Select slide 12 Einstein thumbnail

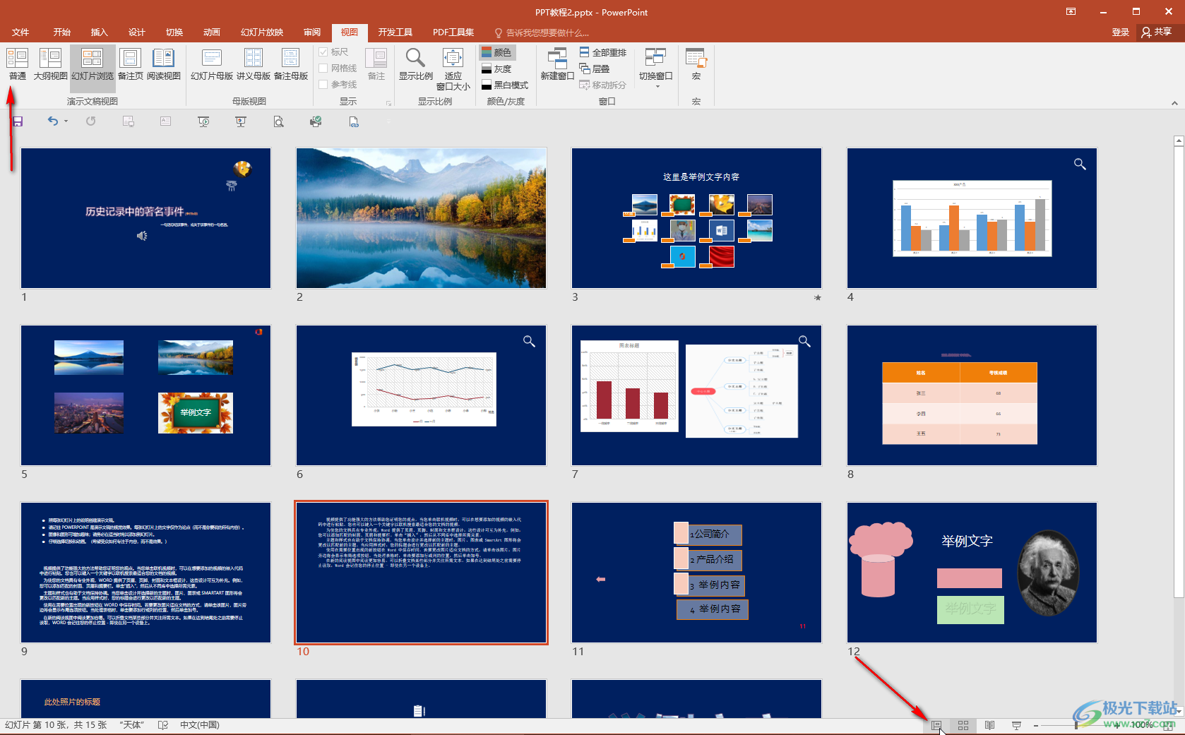972,573
